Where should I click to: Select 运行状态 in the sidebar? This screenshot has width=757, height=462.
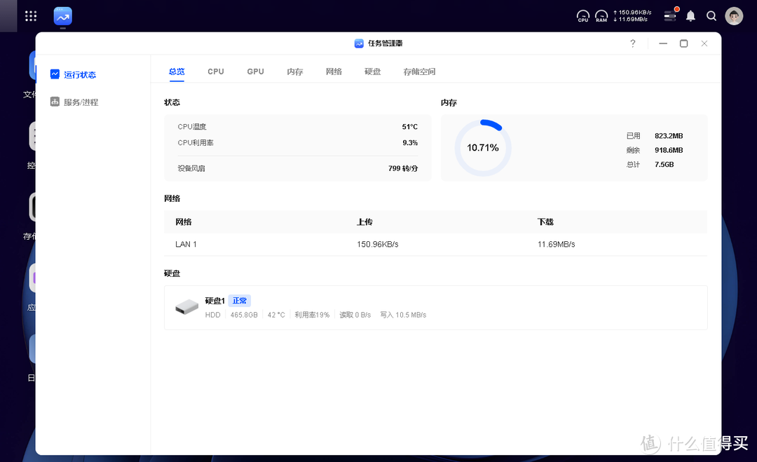coord(79,74)
